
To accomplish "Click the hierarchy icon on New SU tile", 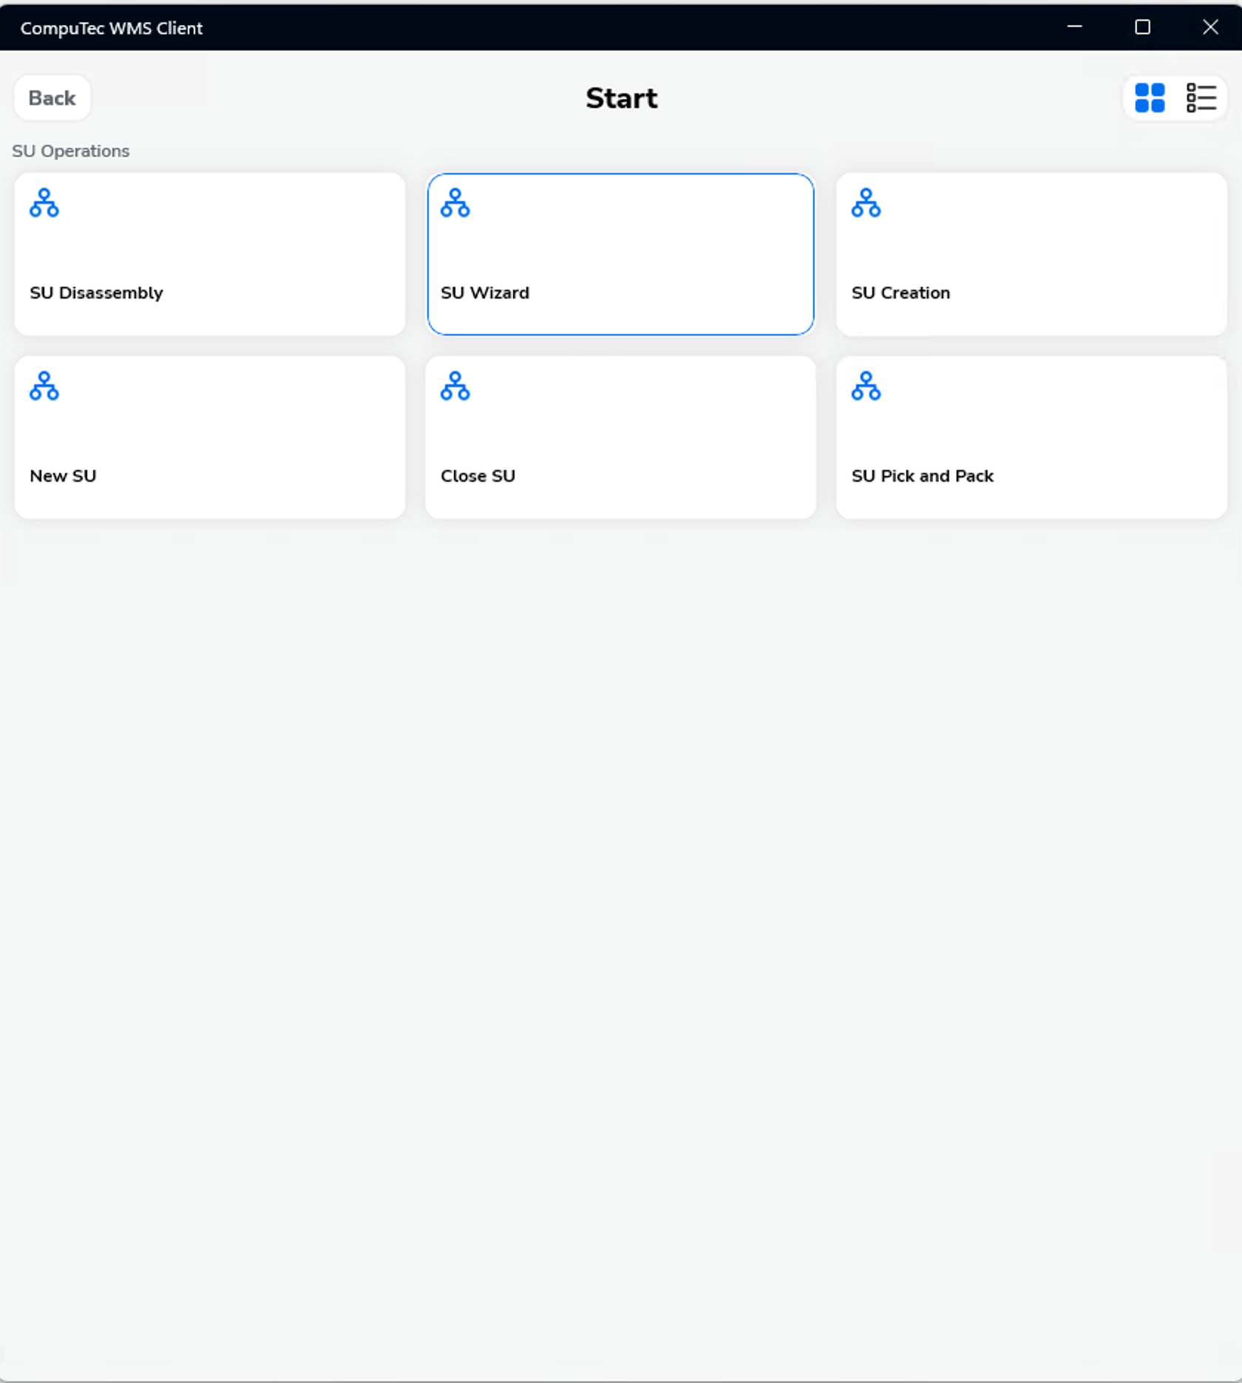I will tap(44, 386).
